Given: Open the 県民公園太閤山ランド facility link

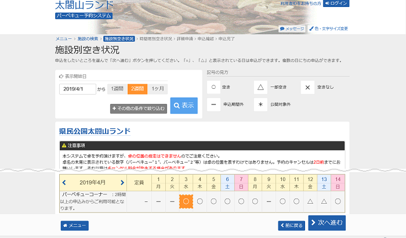Looking at the screenshot, I should tap(95, 131).
